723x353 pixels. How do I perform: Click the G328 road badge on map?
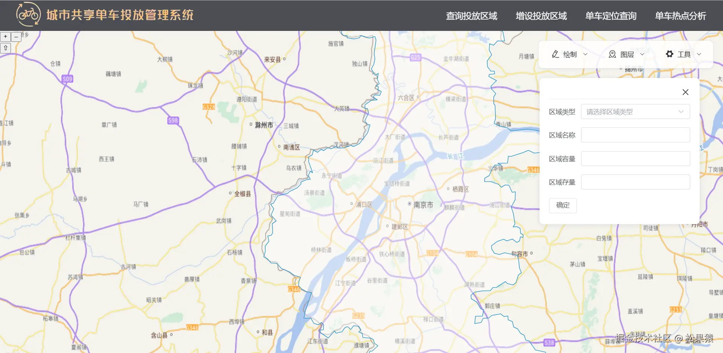209,107
